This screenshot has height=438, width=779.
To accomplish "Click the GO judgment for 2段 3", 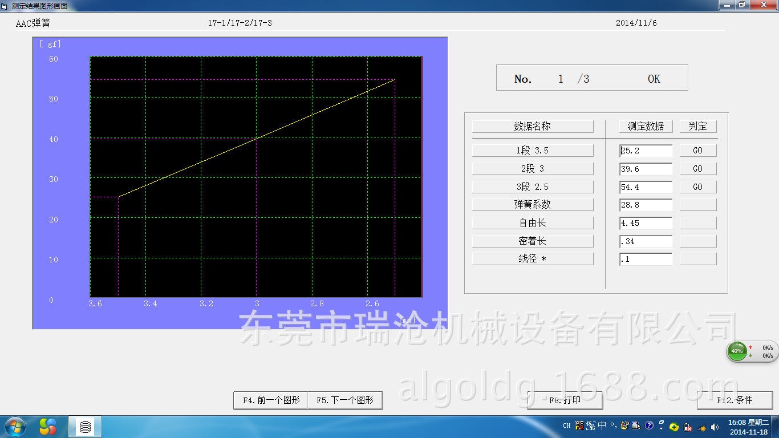I will click(x=698, y=169).
